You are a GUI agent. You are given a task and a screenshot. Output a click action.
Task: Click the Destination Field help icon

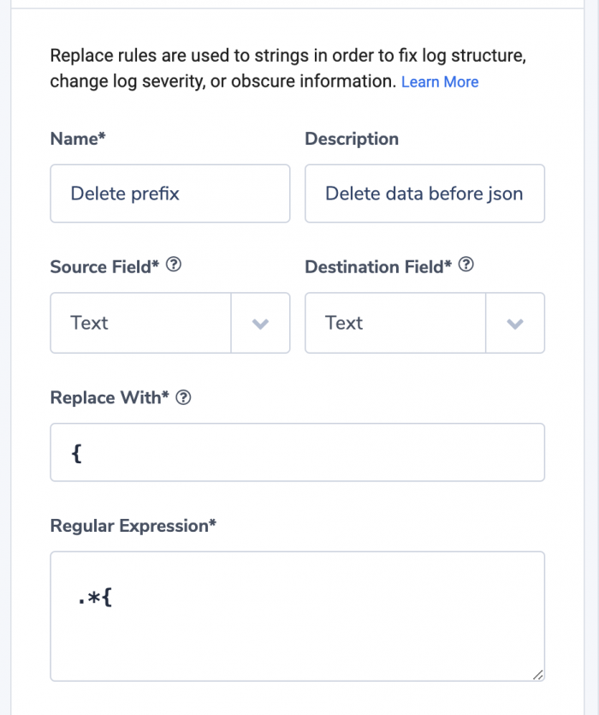point(466,265)
